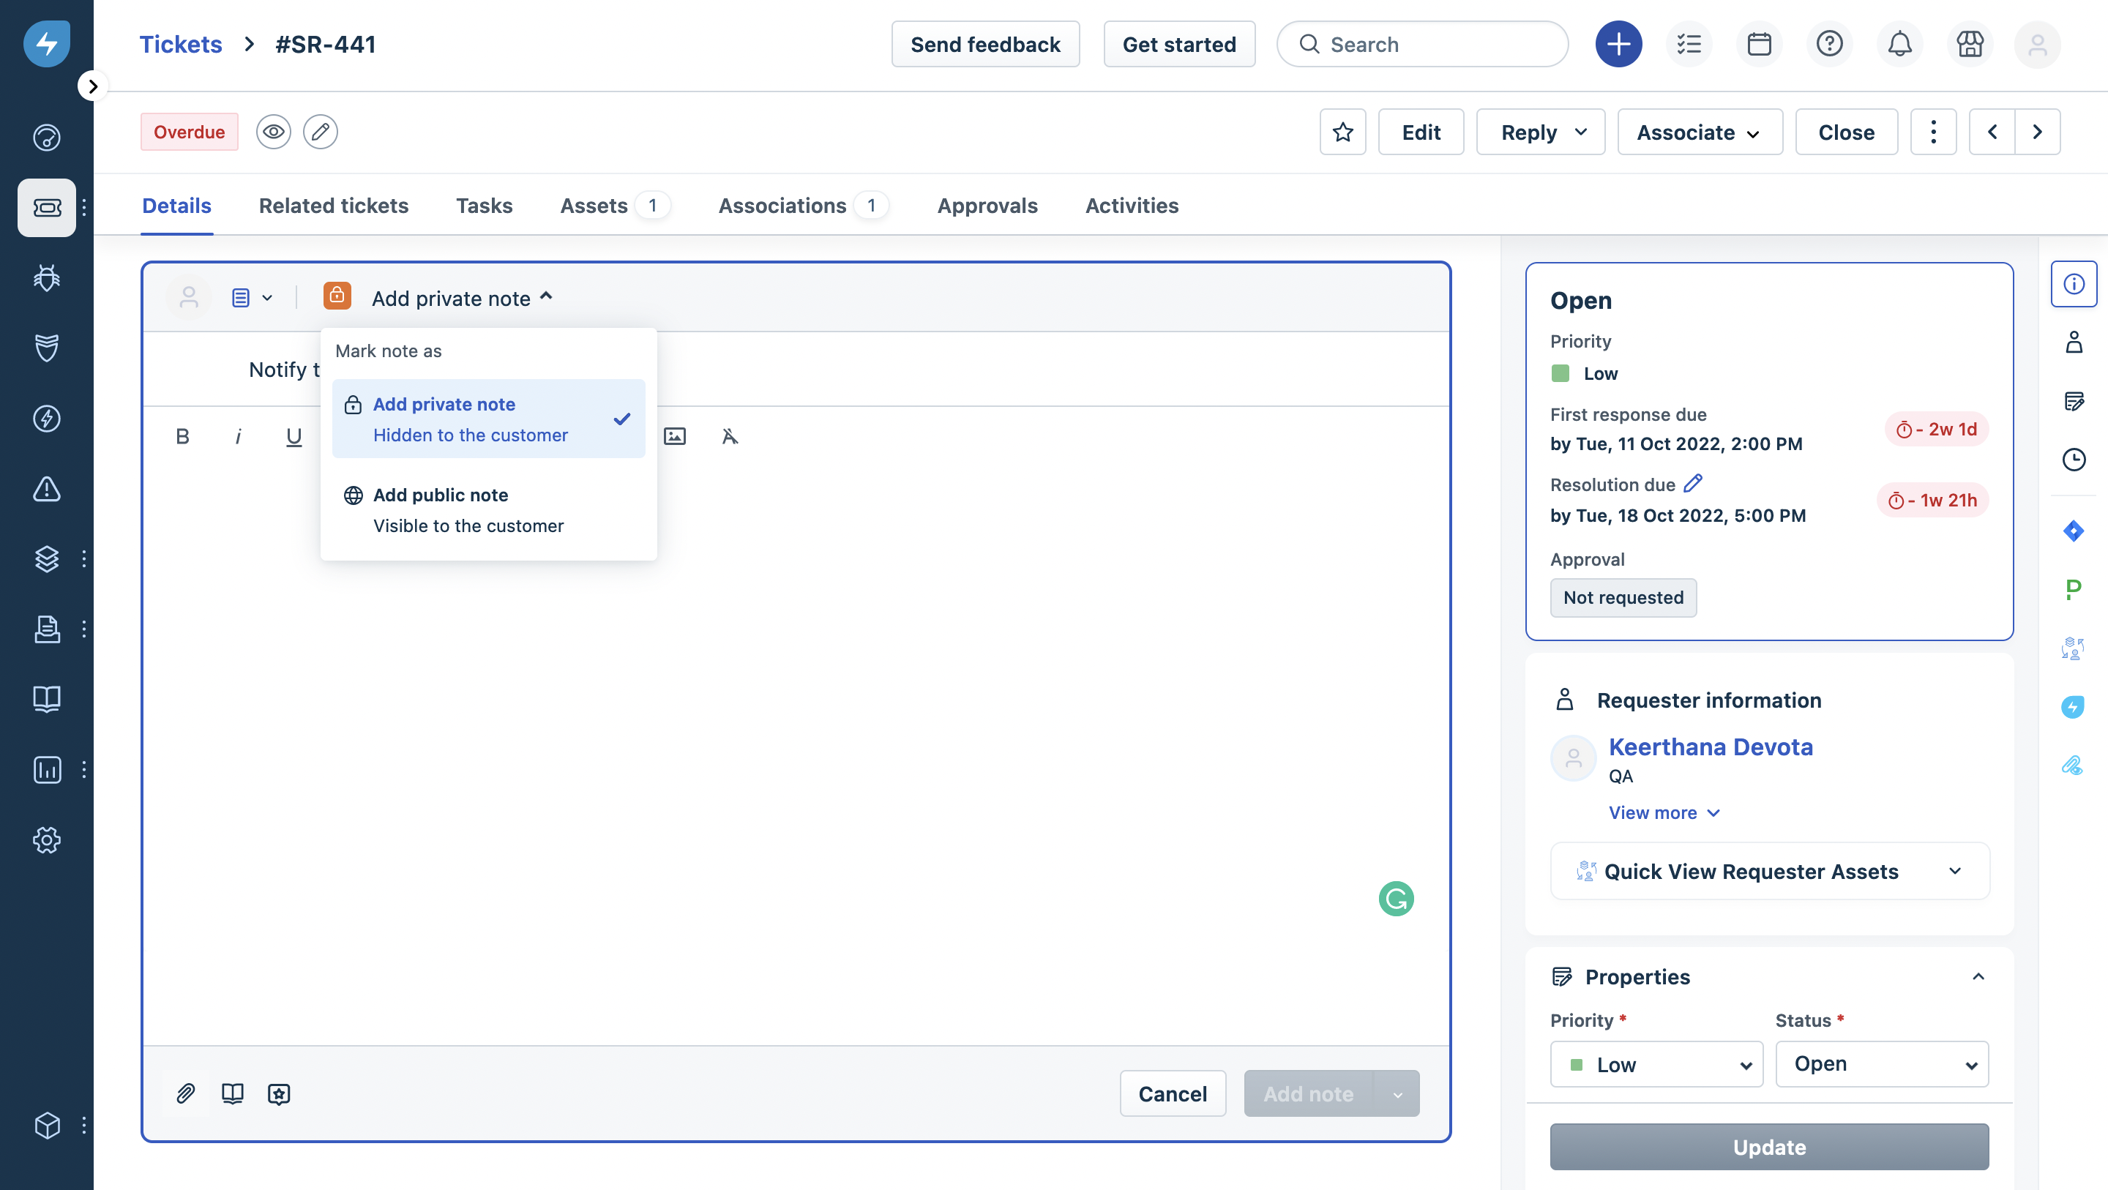Image resolution: width=2108 pixels, height=1190 pixels.
Task: Open the tasks checklist icon in header
Action: (1688, 44)
